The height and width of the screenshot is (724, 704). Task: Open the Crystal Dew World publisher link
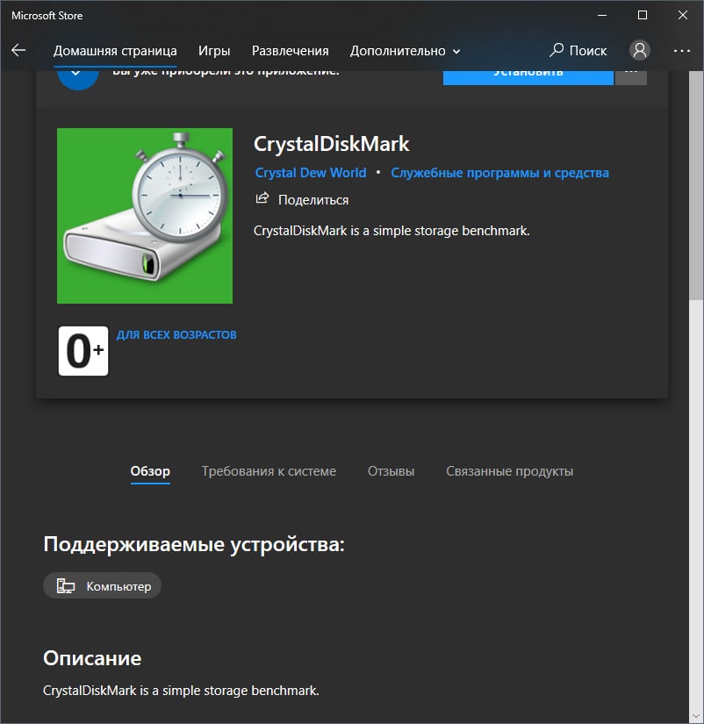311,173
